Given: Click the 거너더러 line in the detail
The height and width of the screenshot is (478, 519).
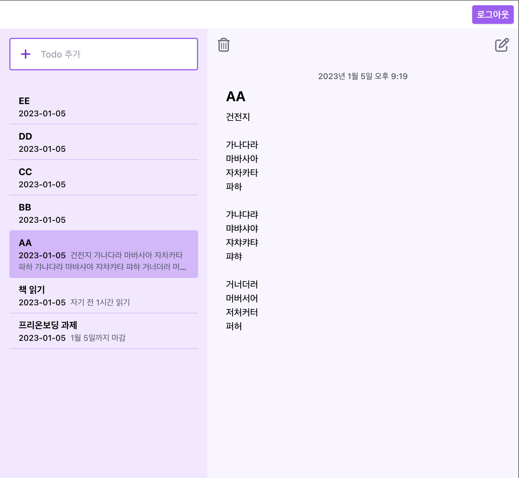Looking at the screenshot, I should 242,284.
